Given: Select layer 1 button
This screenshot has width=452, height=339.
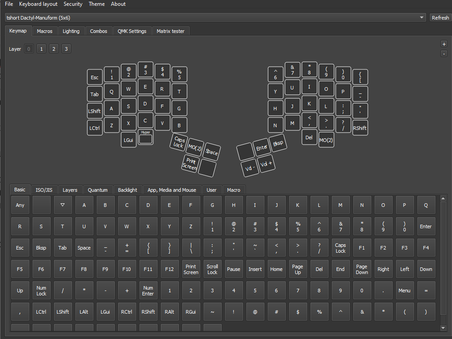Looking at the screenshot, I should tap(41, 49).
